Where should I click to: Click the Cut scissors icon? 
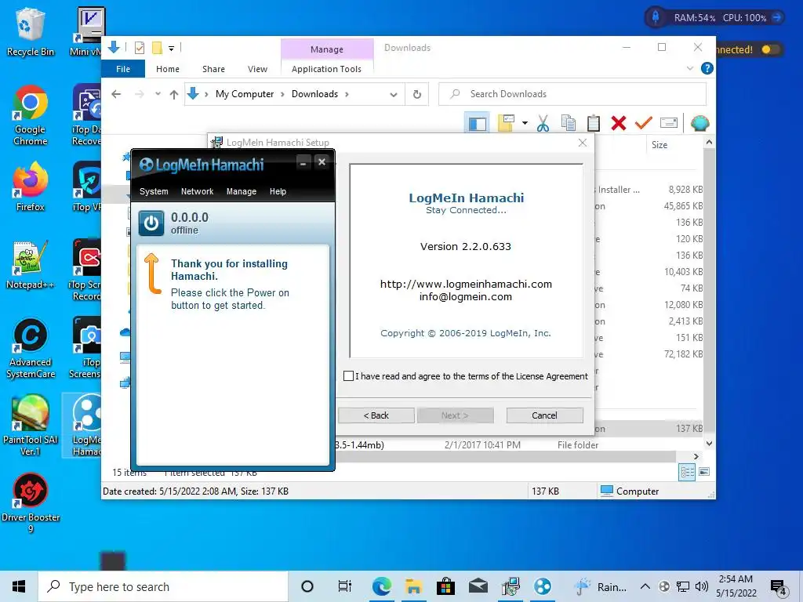(543, 123)
